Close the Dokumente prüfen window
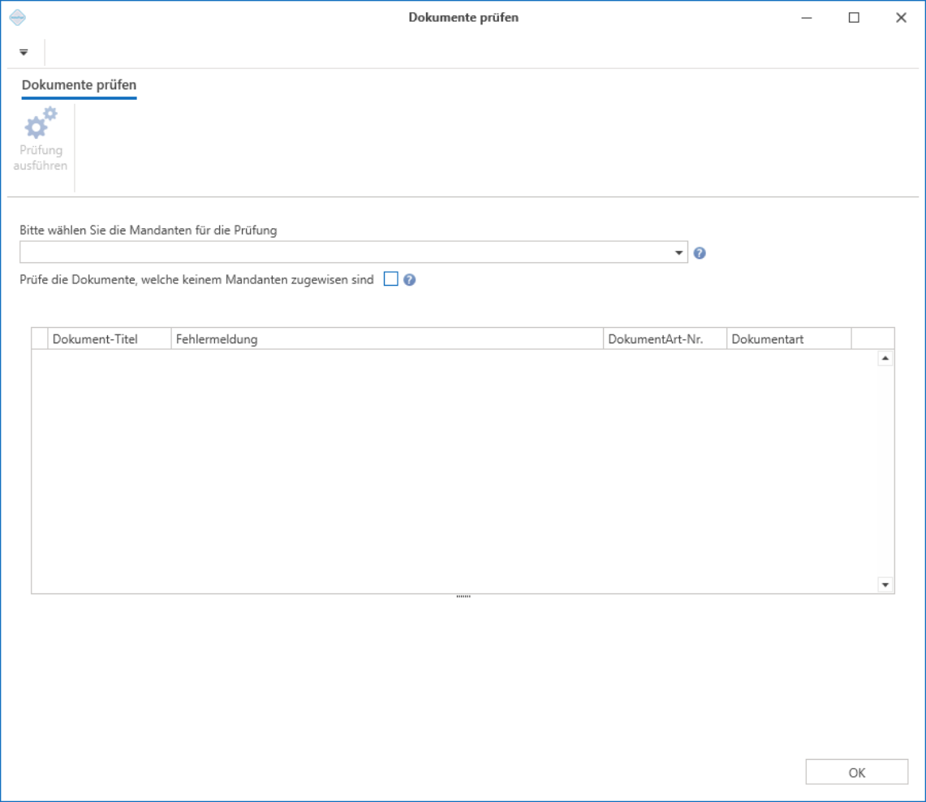This screenshot has height=802, width=926. (x=901, y=18)
